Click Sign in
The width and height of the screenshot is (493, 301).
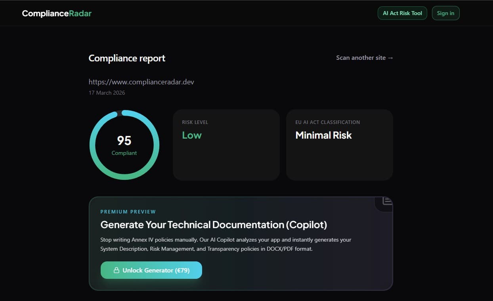point(445,13)
